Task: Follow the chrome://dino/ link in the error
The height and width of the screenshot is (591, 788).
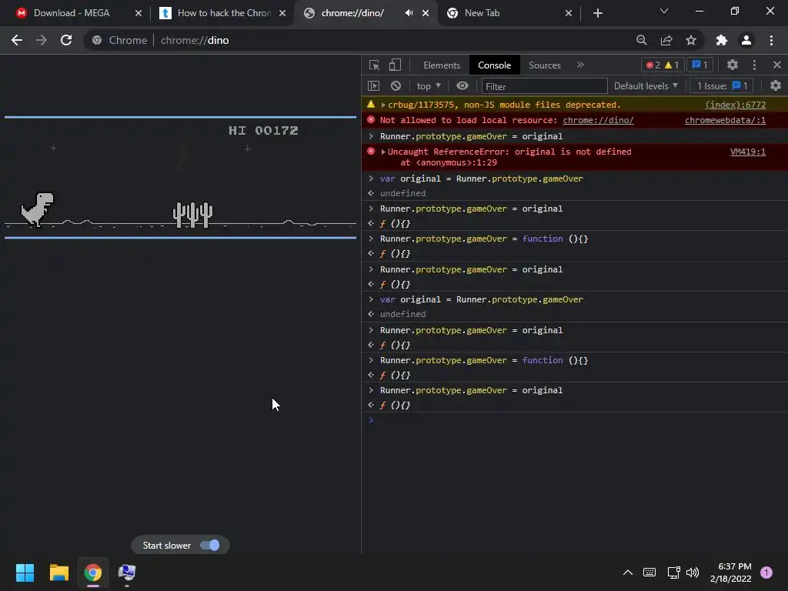Action: pos(598,120)
